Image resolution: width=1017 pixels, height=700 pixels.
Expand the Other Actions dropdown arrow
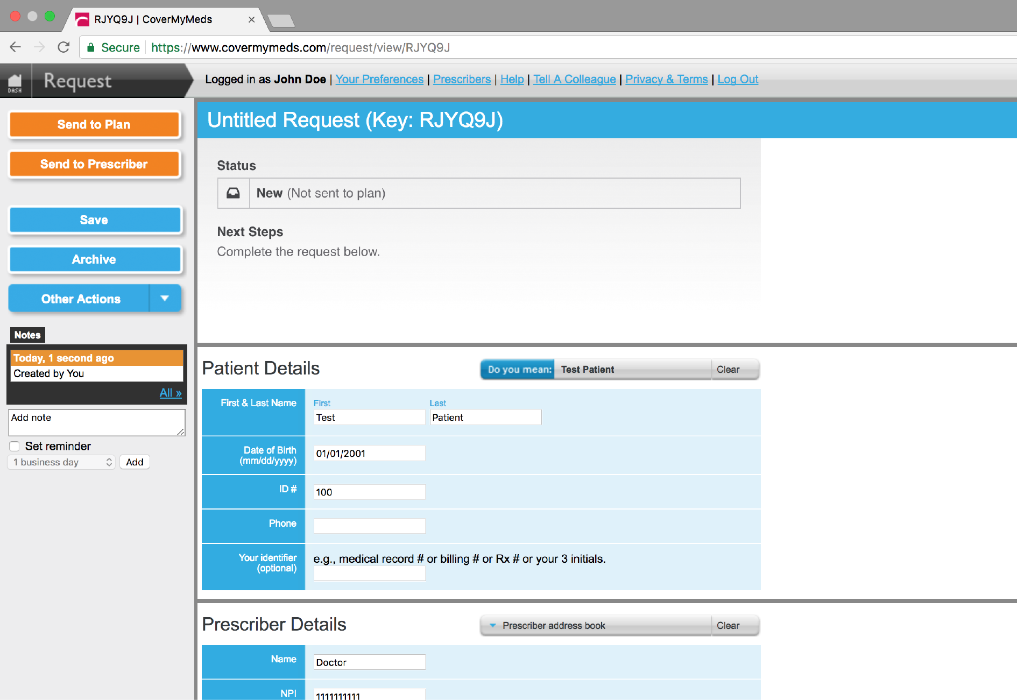click(x=165, y=299)
